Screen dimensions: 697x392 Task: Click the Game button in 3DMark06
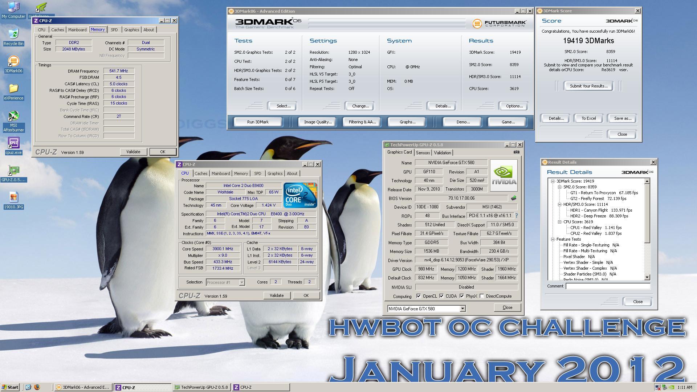tap(508, 122)
